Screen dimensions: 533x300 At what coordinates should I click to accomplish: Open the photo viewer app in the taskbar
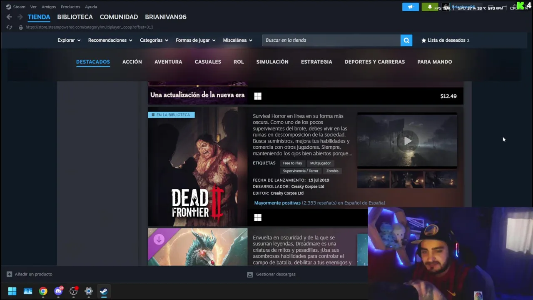pyautogui.click(x=28, y=291)
